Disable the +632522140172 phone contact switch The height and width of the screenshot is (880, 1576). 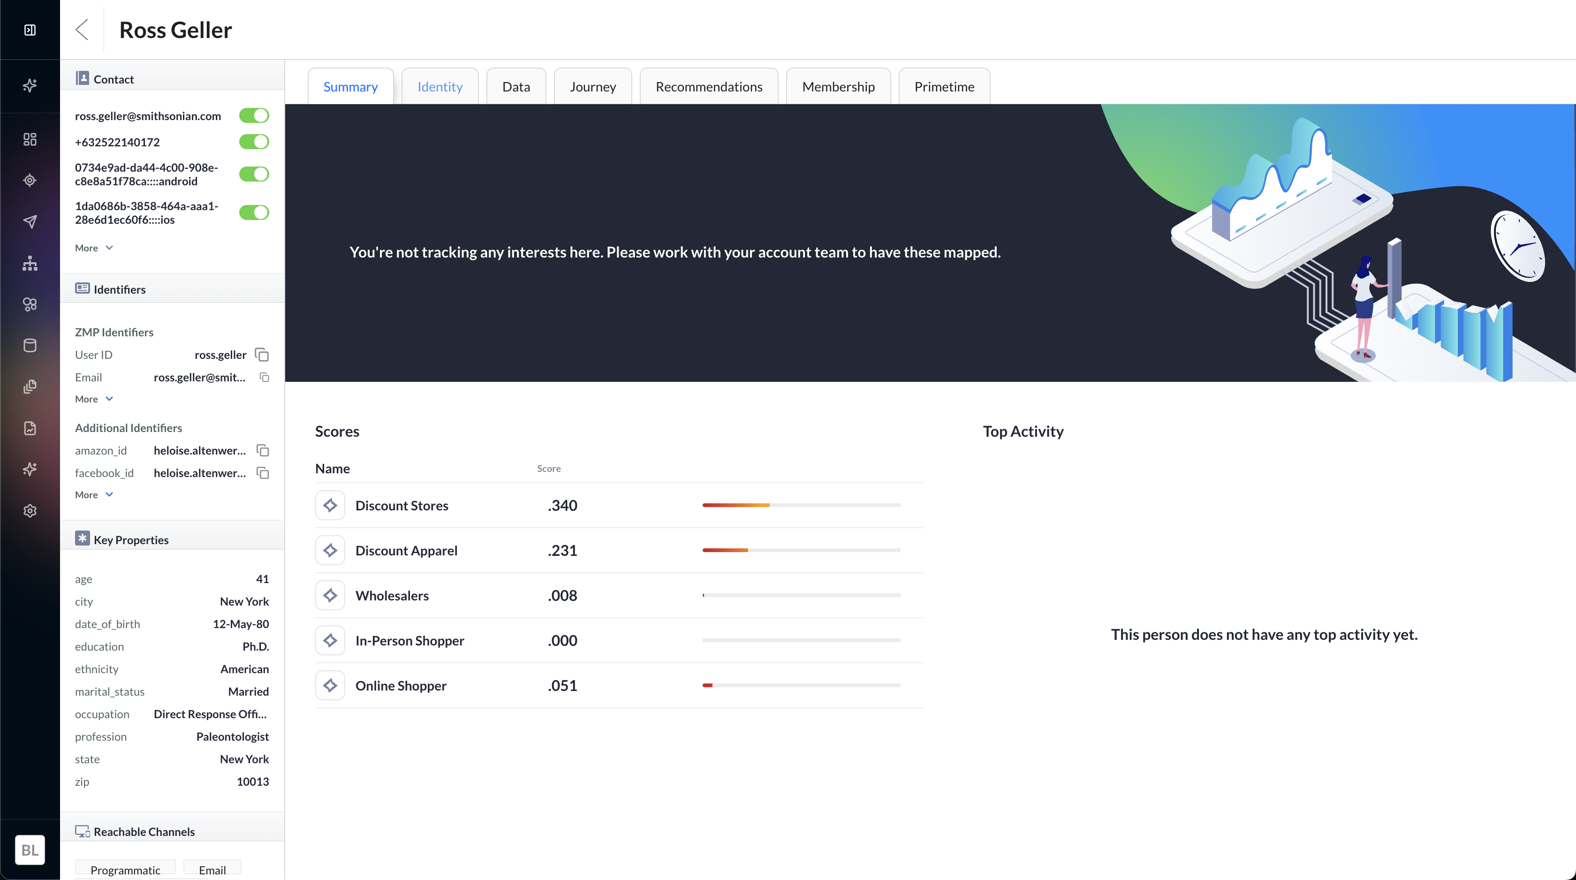click(x=253, y=142)
